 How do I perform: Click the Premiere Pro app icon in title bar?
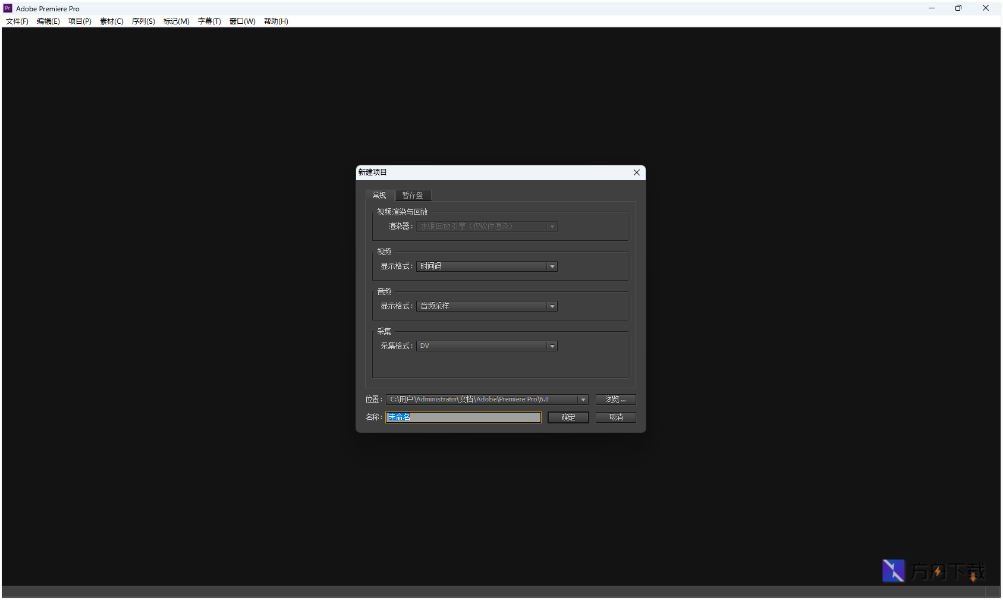pyautogui.click(x=8, y=8)
